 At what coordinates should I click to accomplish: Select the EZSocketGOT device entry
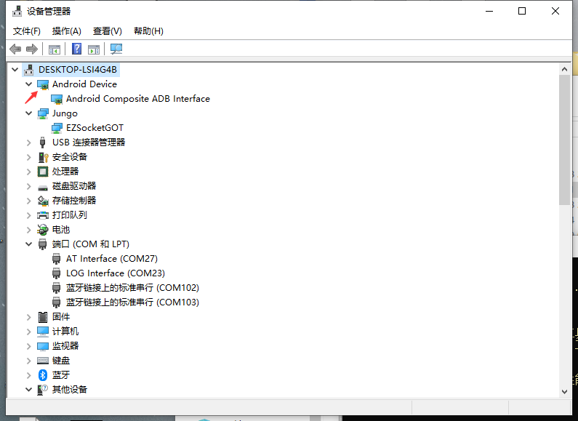pyautogui.click(x=95, y=128)
